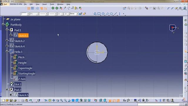Select the Profile sketch tool
This screenshot has width=188, height=106.
(x=95, y=14)
